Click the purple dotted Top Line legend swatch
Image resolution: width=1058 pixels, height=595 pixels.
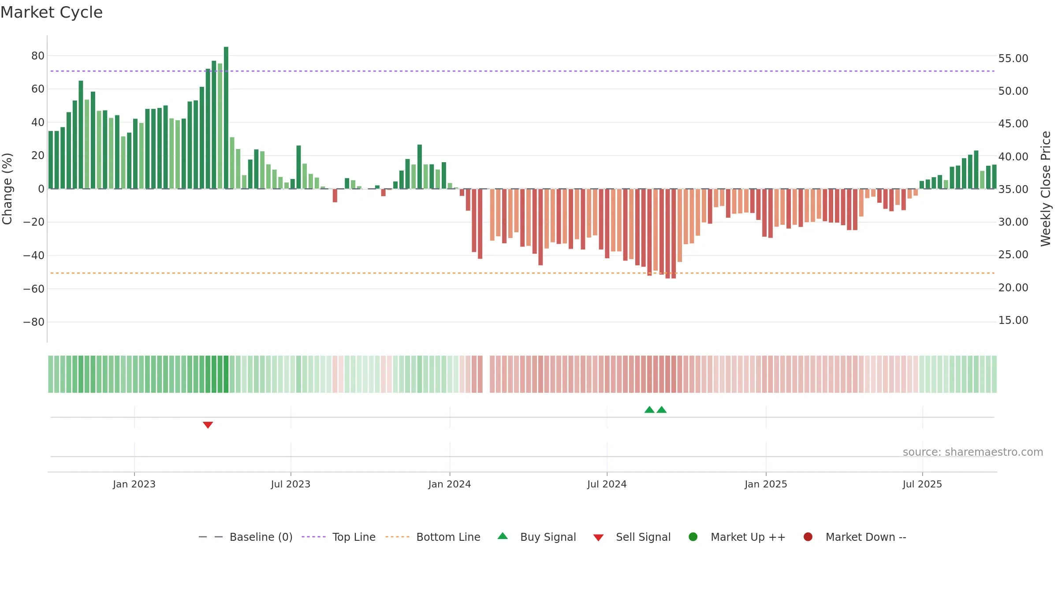(x=313, y=537)
